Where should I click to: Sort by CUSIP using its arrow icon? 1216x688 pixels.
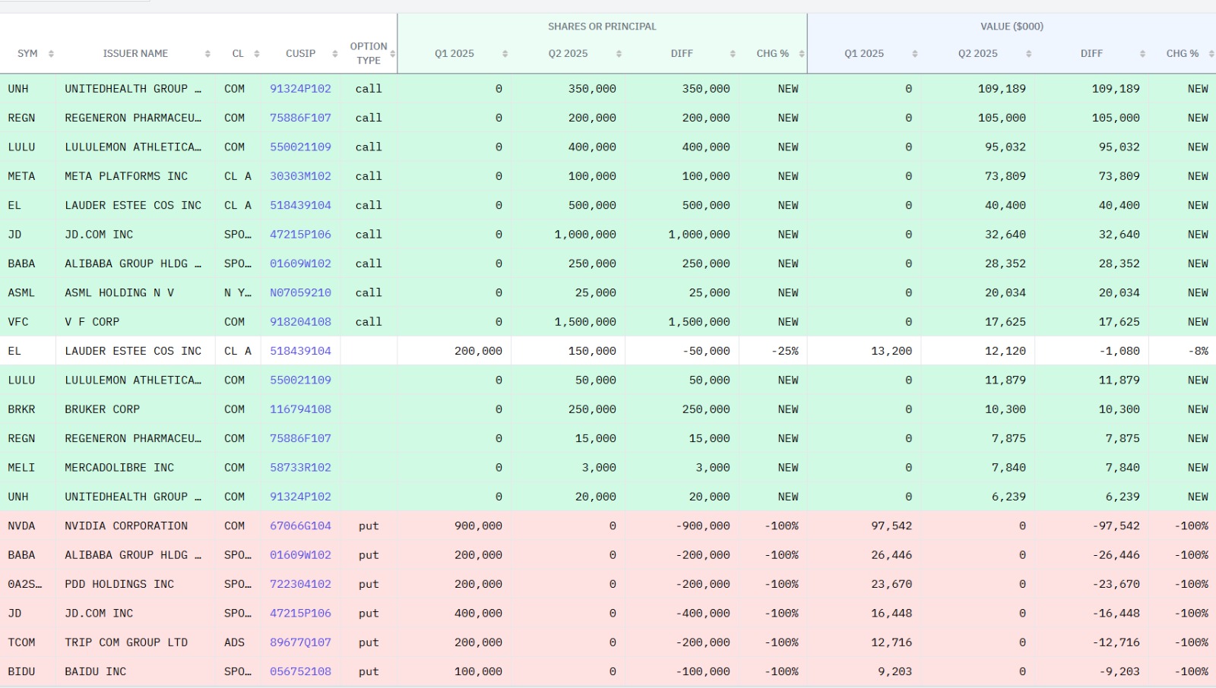[x=335, y=54]
